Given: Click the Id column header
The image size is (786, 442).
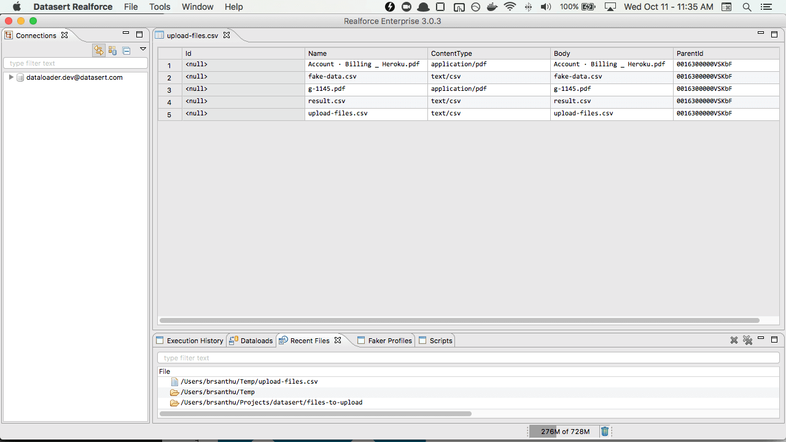Looking at the screenshot, I should tap(243, 53).
